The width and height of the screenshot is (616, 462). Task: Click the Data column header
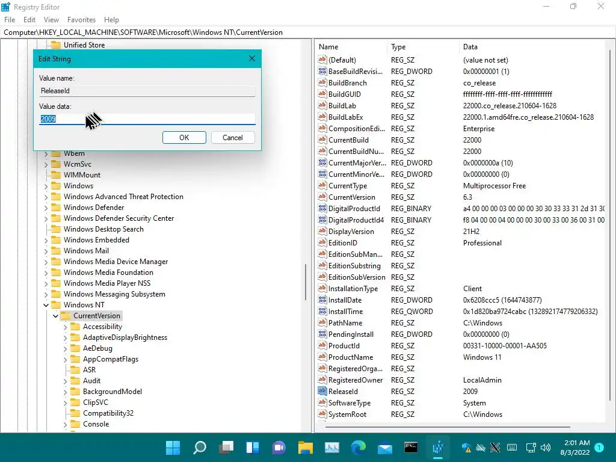click(532, 47)
